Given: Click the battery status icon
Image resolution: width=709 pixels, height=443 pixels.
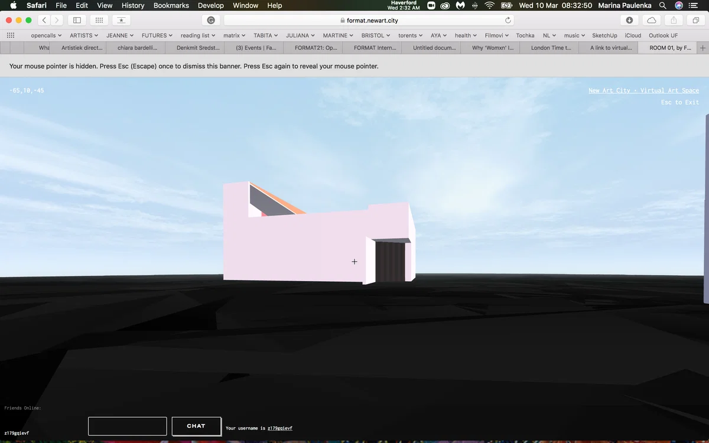Looking at the screenshot, I should click(506, 5).
